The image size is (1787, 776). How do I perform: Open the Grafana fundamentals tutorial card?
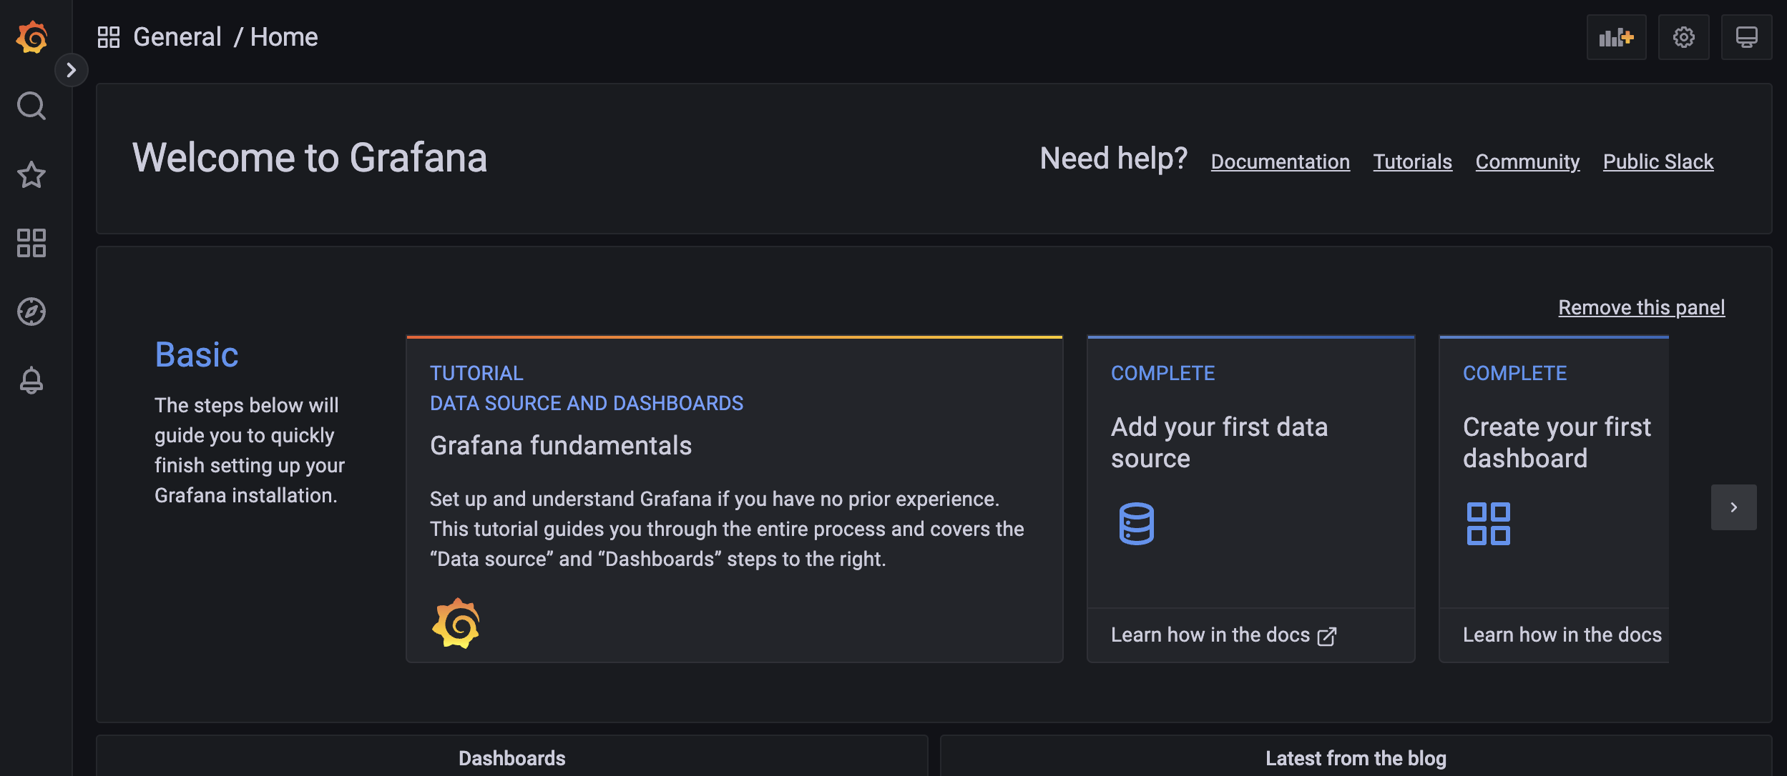[734, 500]
